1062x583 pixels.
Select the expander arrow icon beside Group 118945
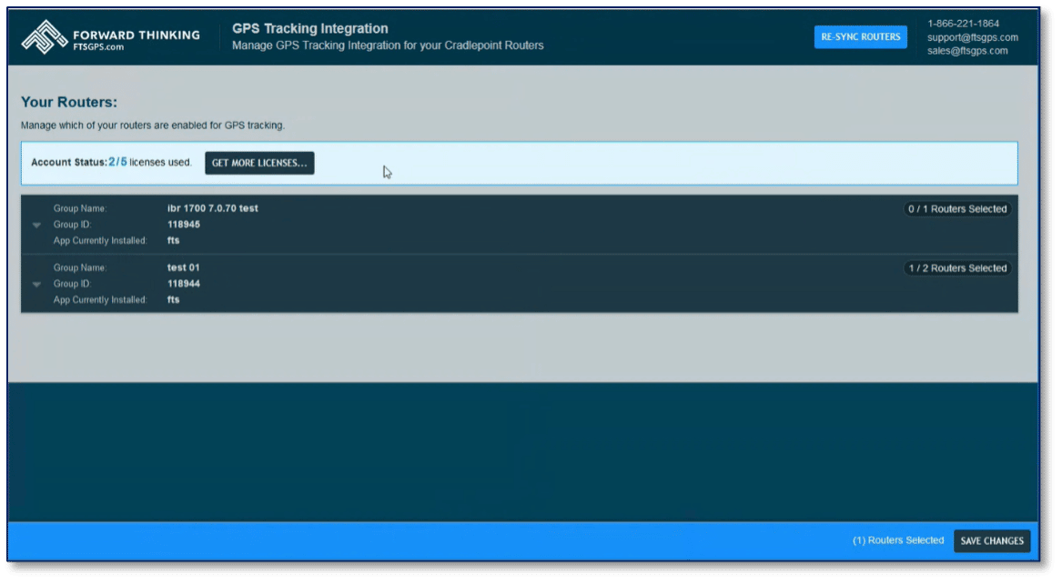(x=36, y=225)
